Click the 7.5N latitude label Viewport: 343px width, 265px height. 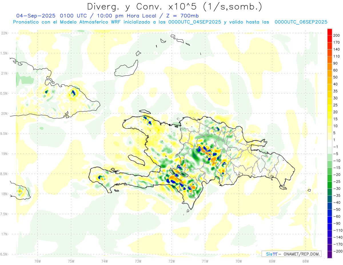pyautogui.click(x=4, y=214)
